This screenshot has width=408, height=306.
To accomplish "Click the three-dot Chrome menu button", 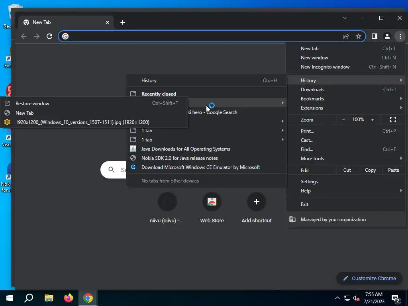I will point(400,36).
